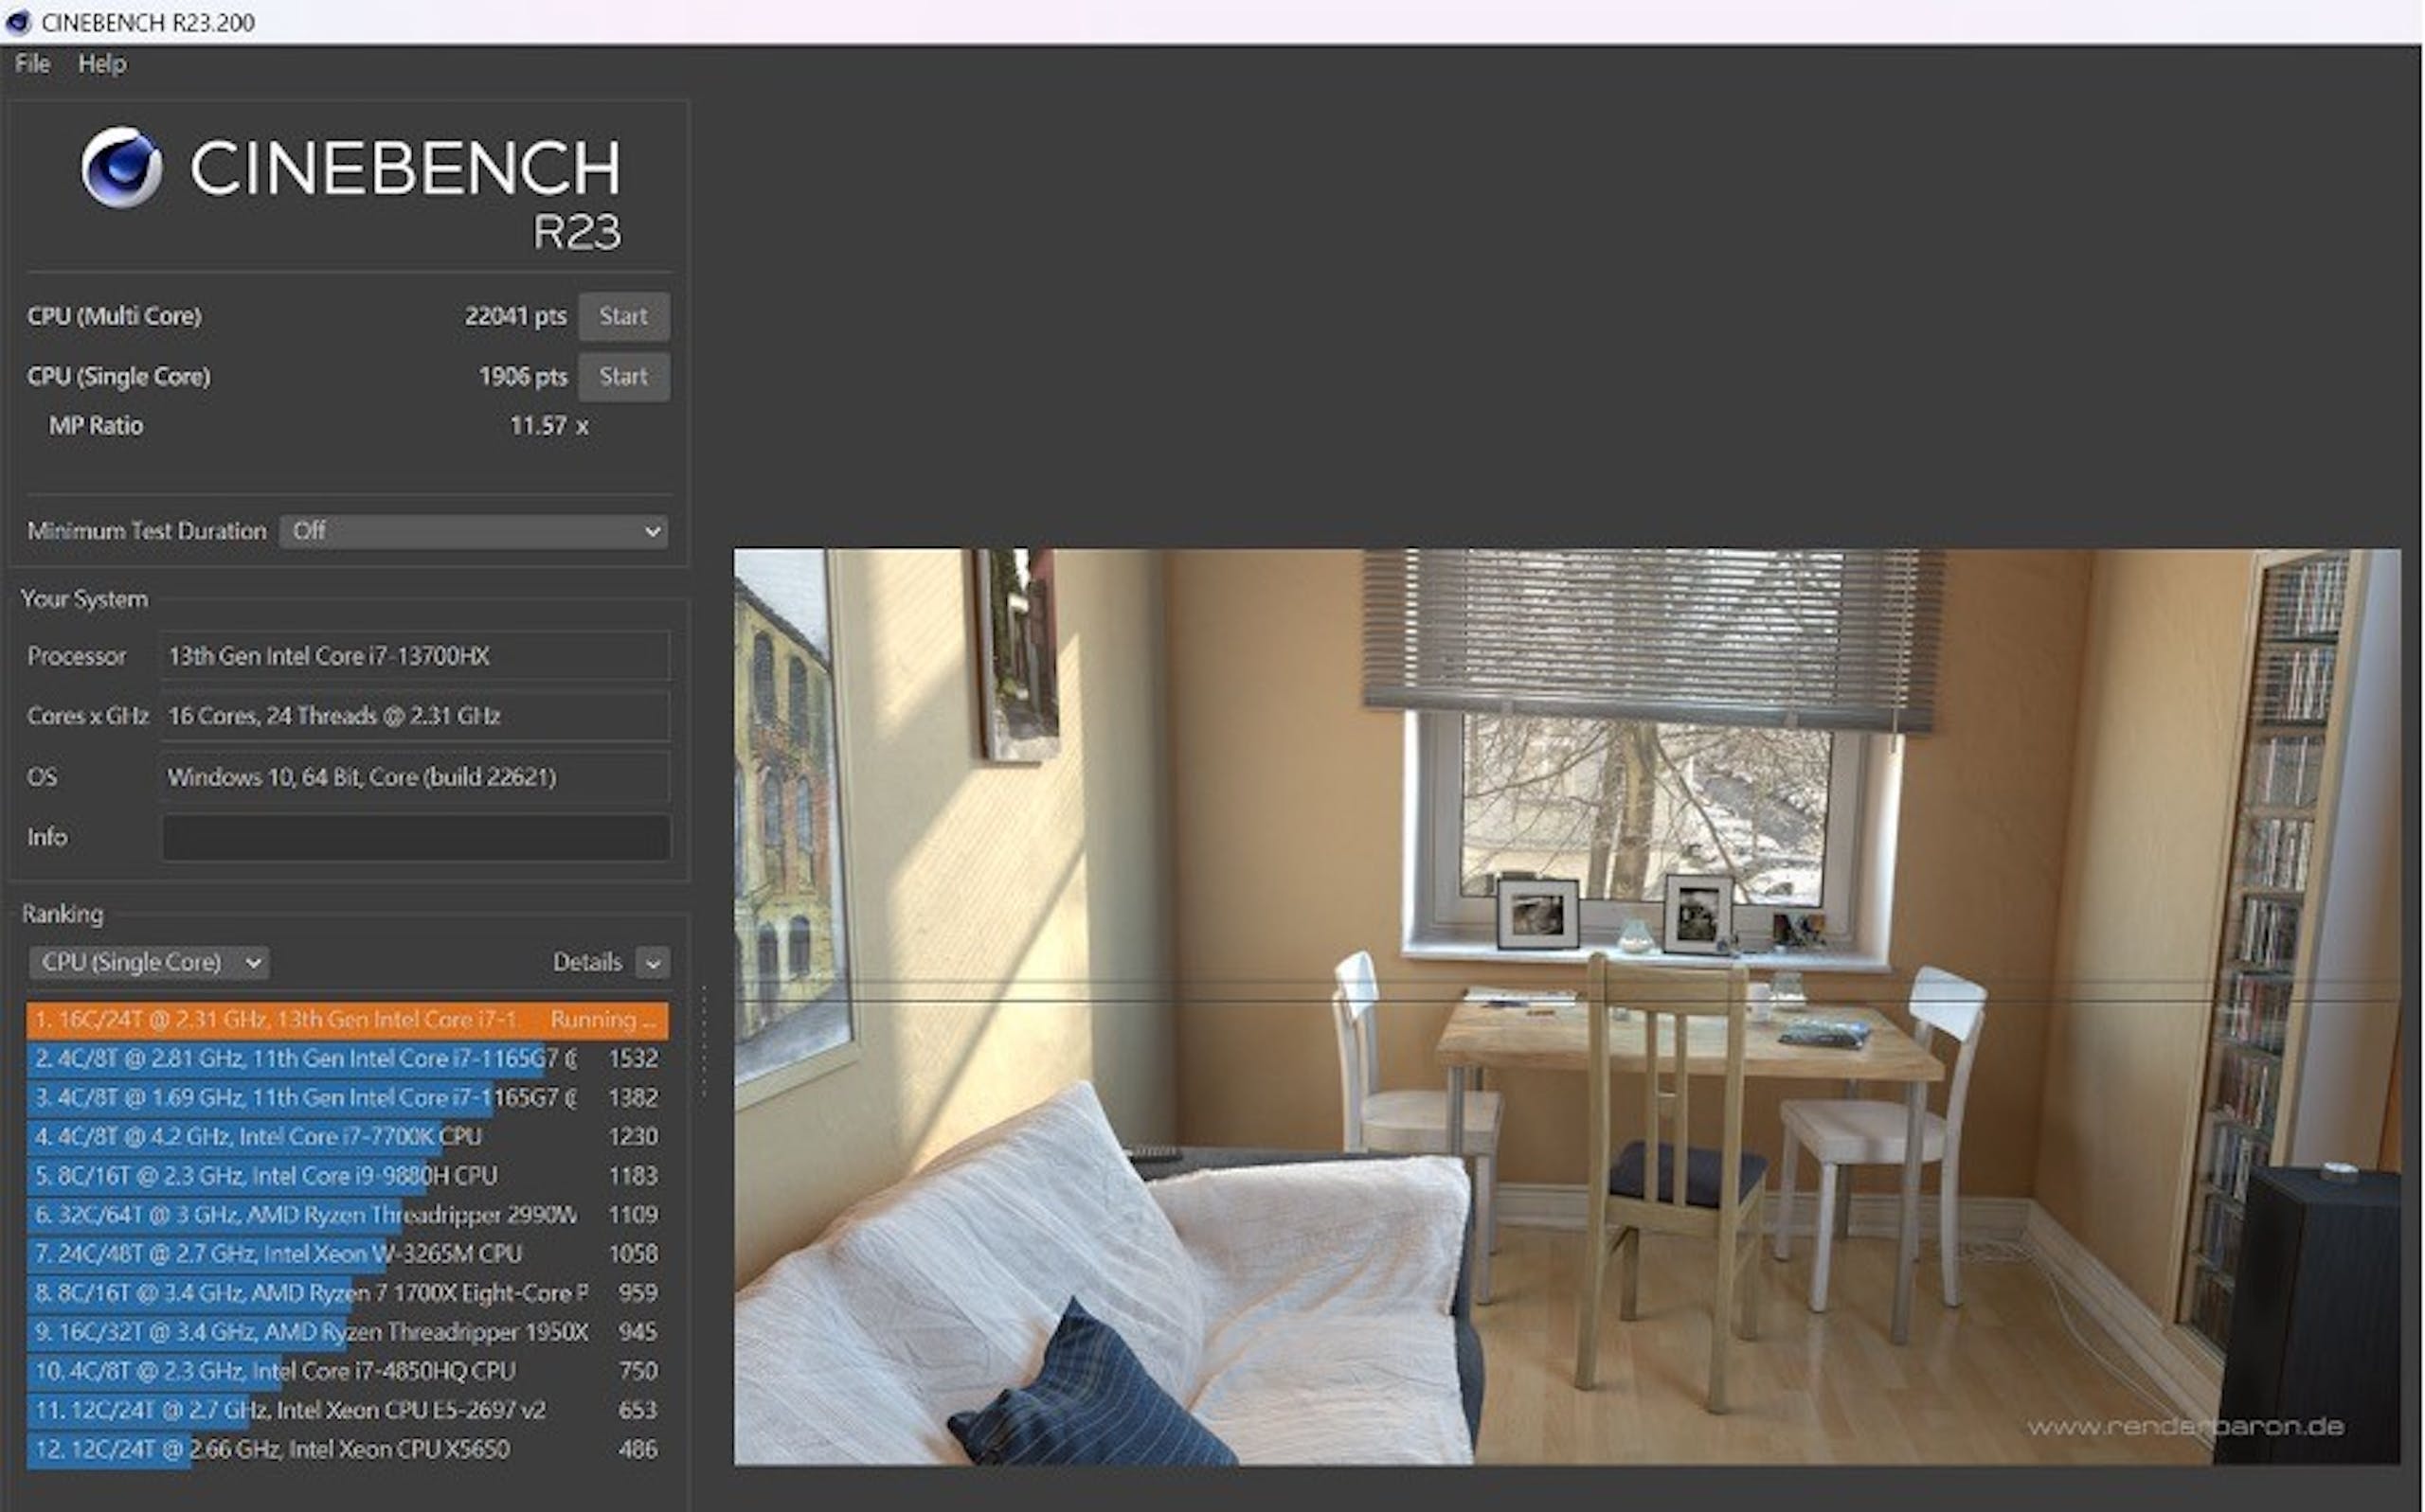Select ranking row AMD Ryzen 7 1700X

tap(347, 1293)
